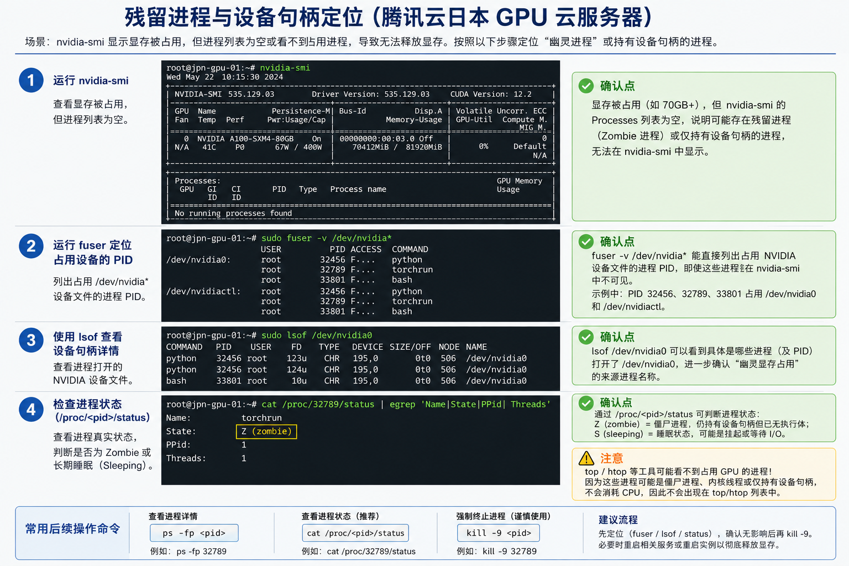Click the "nvidia-smi" command on the first terminal prompt
This screenshot has width=849, height=566.
[x=285, y=68]
